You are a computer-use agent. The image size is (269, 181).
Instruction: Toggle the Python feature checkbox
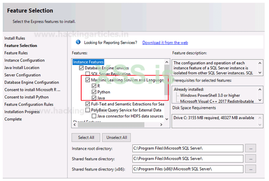(x=94, y=92)
